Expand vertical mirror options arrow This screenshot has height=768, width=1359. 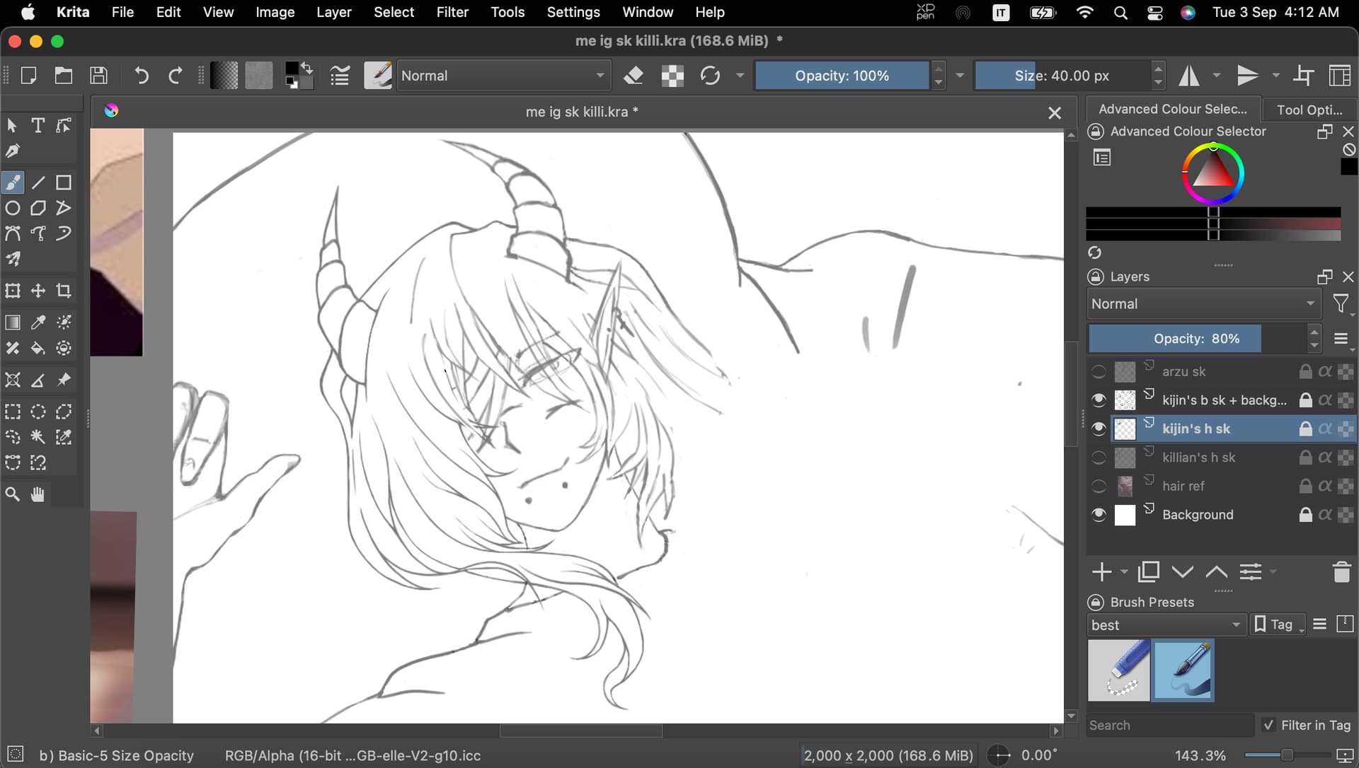coord(1276,75)
